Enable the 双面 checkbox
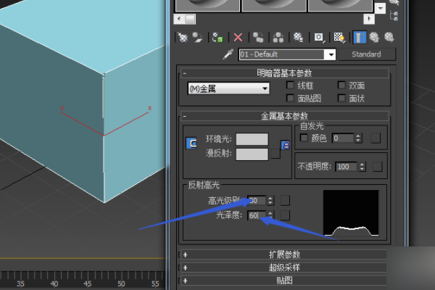 341,85
